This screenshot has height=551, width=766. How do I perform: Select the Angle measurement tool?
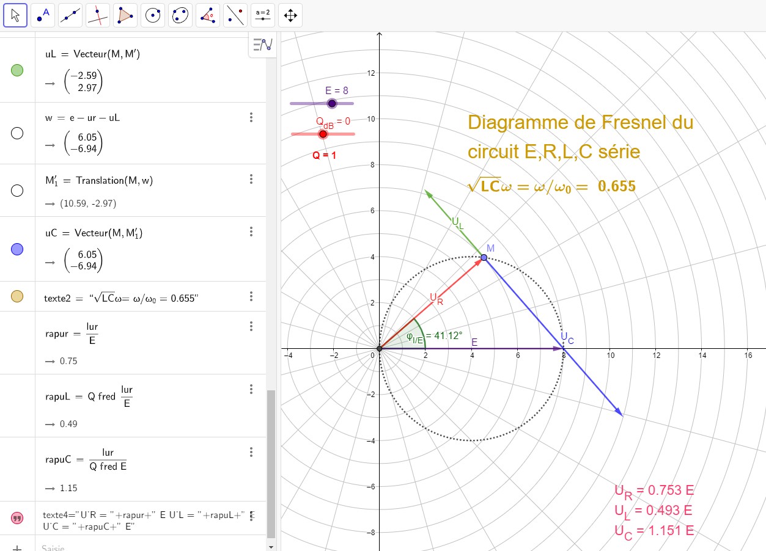coord(208,15)
